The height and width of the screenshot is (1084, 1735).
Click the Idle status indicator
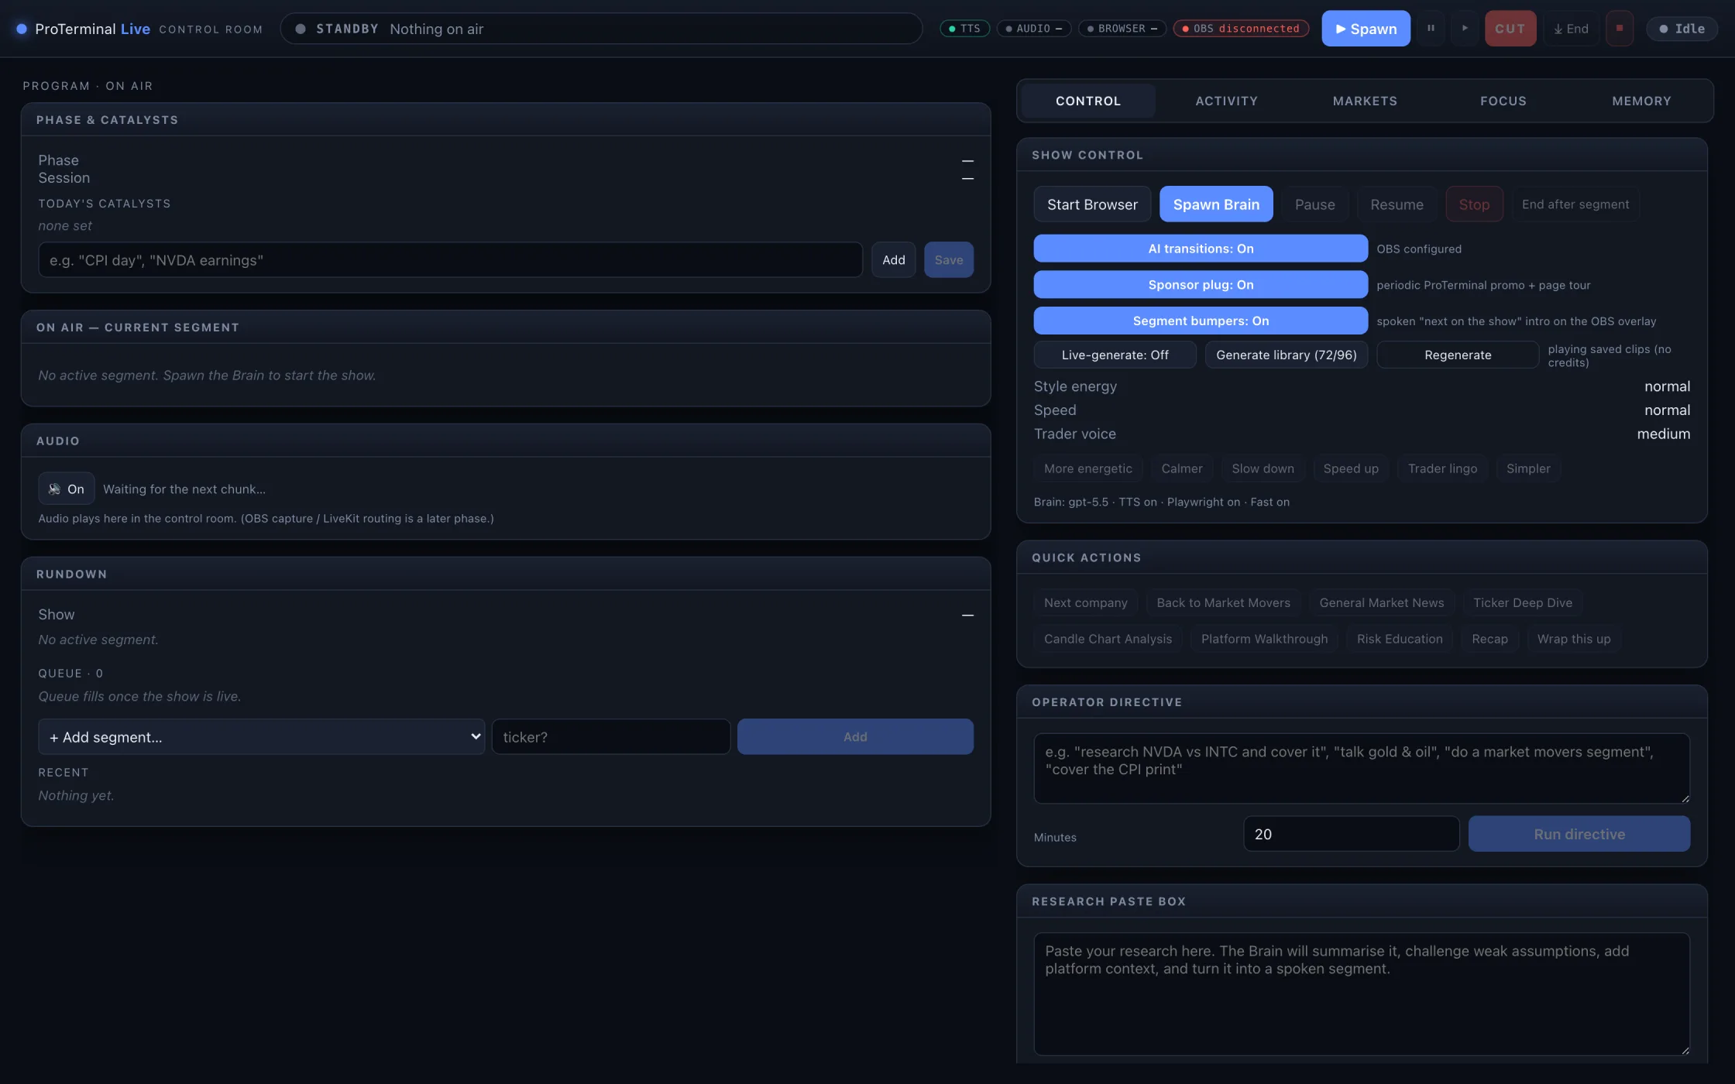(1682, 29)
